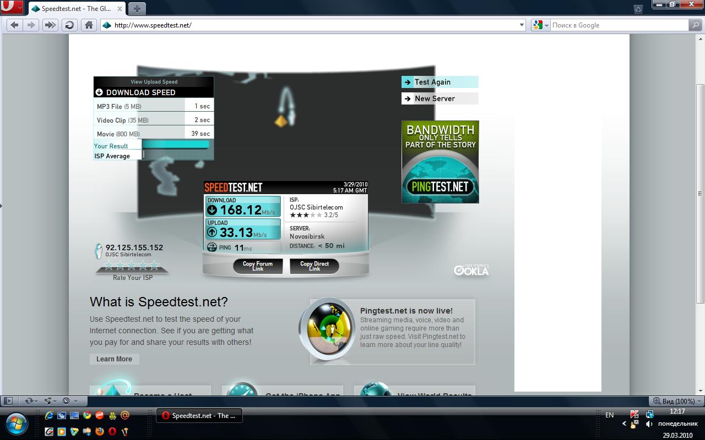
Task: Rate your ISP with five stars
Action: tap(155, 266)
